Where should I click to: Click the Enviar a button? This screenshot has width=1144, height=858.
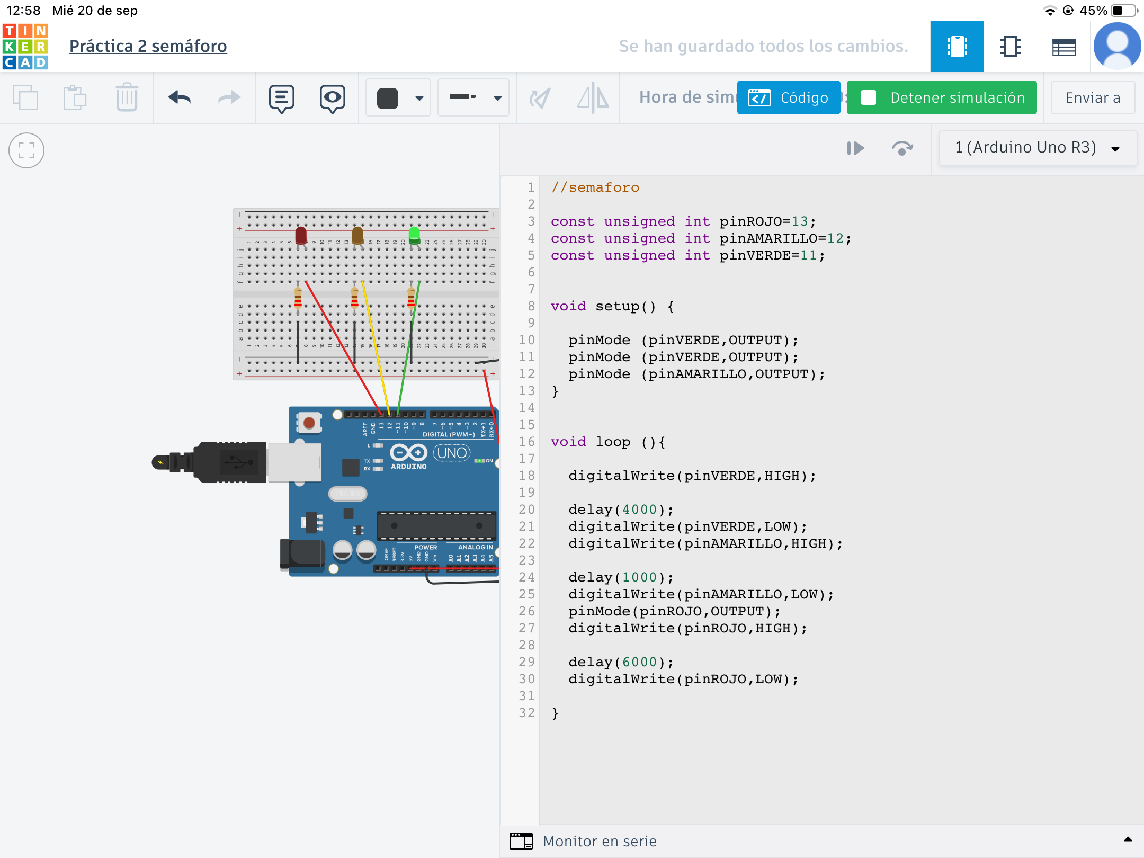tap(1092, 97)
